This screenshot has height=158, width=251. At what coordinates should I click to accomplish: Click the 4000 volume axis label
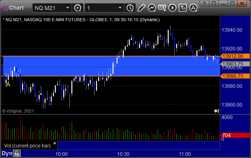click(227, 117)
